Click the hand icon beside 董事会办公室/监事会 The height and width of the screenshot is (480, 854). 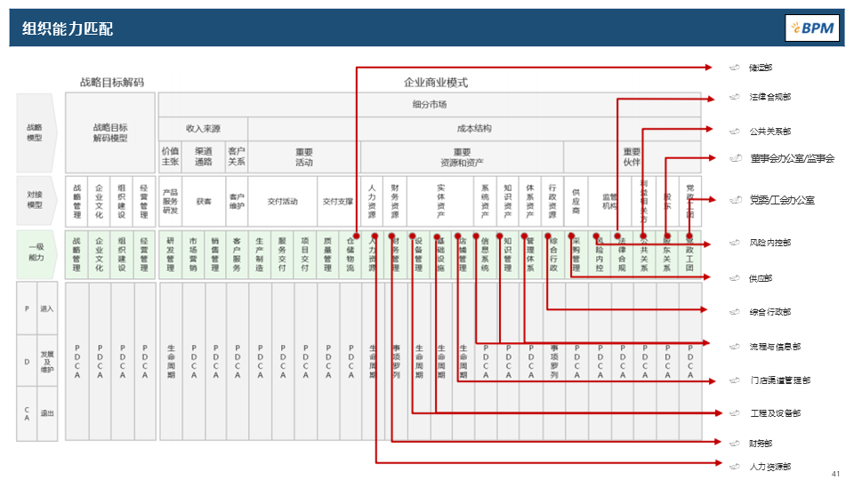click(x=736, y=158)
